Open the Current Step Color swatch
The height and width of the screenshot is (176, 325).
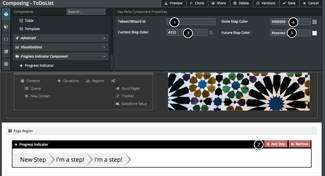coord(211,33)
